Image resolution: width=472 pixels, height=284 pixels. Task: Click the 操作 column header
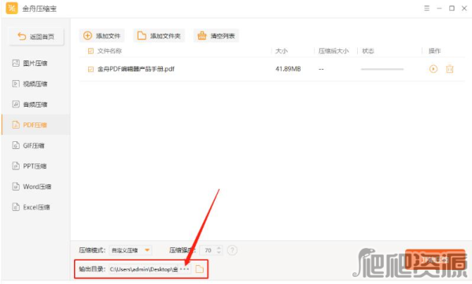coord(434,51)
